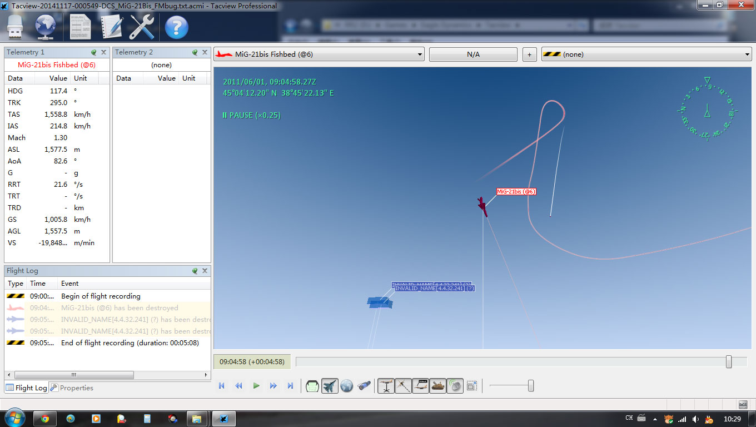The height and width of the screenshot is (427, 756).
Task: Click the globe view icon in playback bar
Action: (x=347, y=386)
